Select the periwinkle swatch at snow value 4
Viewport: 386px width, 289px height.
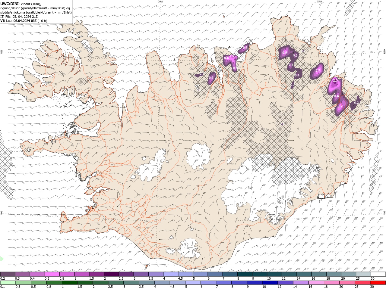click(x=171, y=274)
